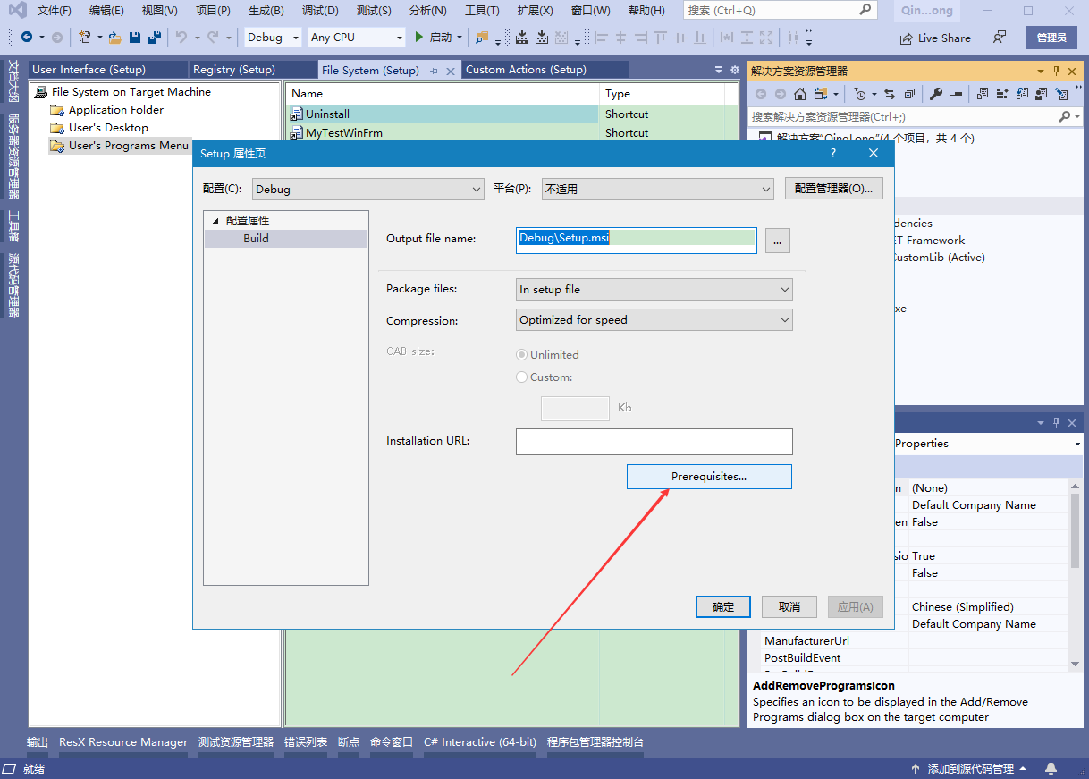This screenshot has width=1089, height=779.
Task: Click the Home icon in Solution Explorer
Action: pyautogui.click(x=800, y=94)
